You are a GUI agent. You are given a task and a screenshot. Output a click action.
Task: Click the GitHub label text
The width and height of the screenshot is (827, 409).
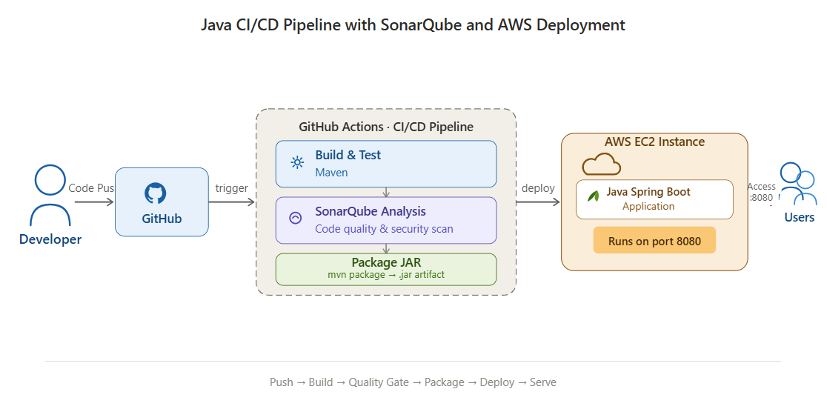click(x=162, y=219)
